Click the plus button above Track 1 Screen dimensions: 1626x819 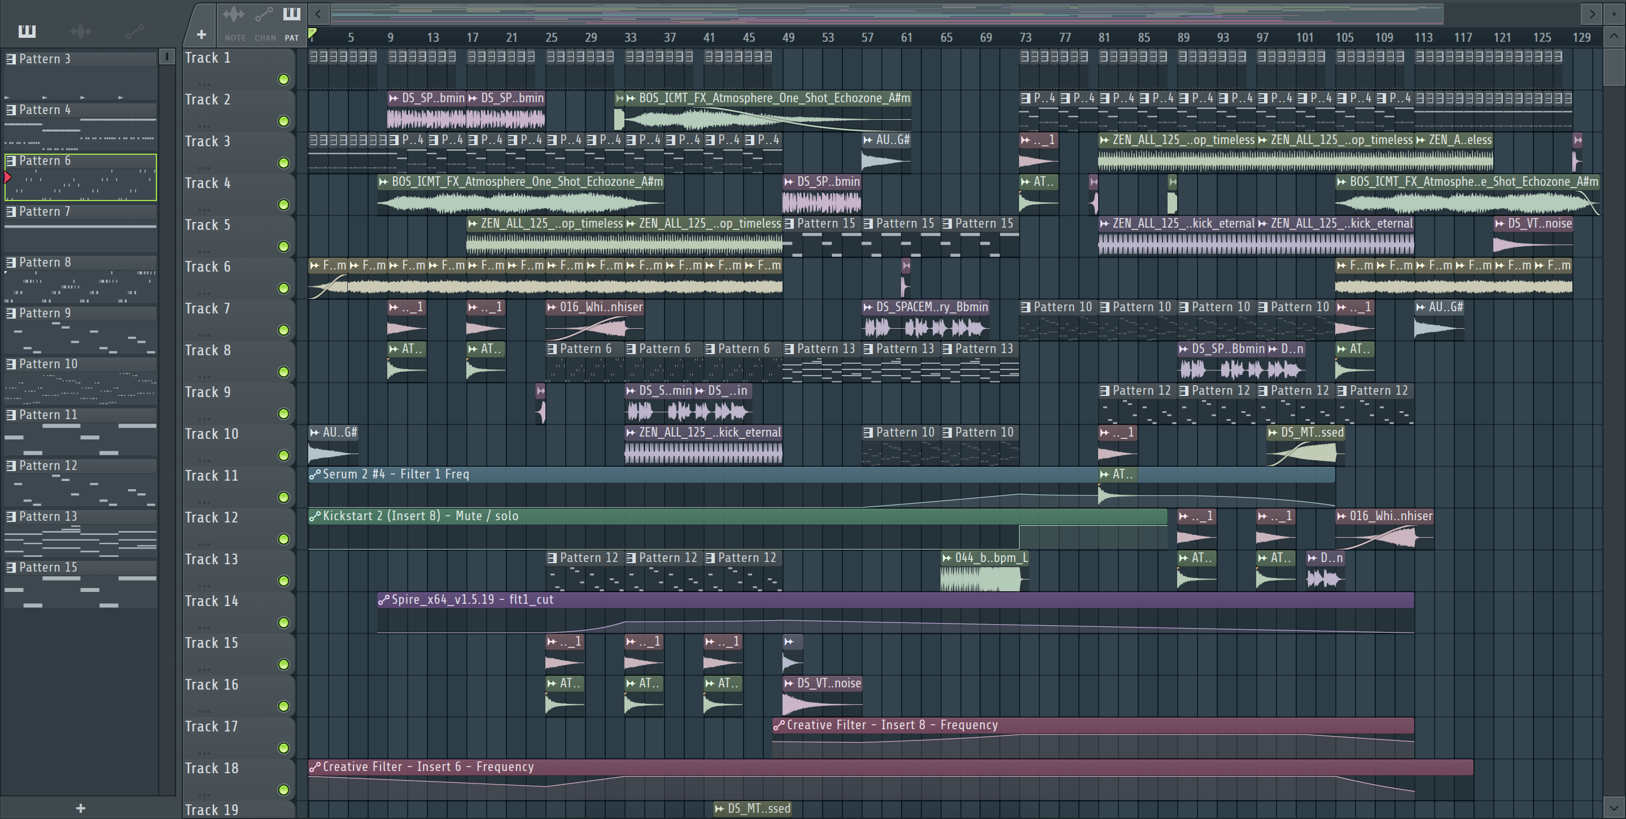(202, 34)
